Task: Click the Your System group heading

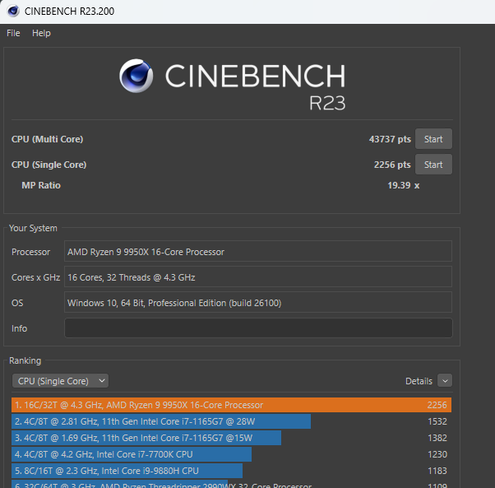Action: [33, 228]
